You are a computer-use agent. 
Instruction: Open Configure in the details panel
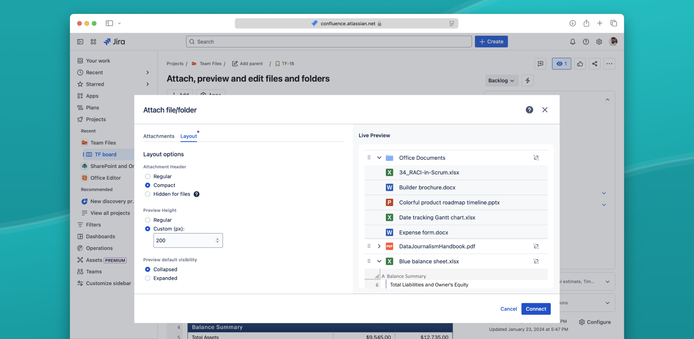(595, 322)
